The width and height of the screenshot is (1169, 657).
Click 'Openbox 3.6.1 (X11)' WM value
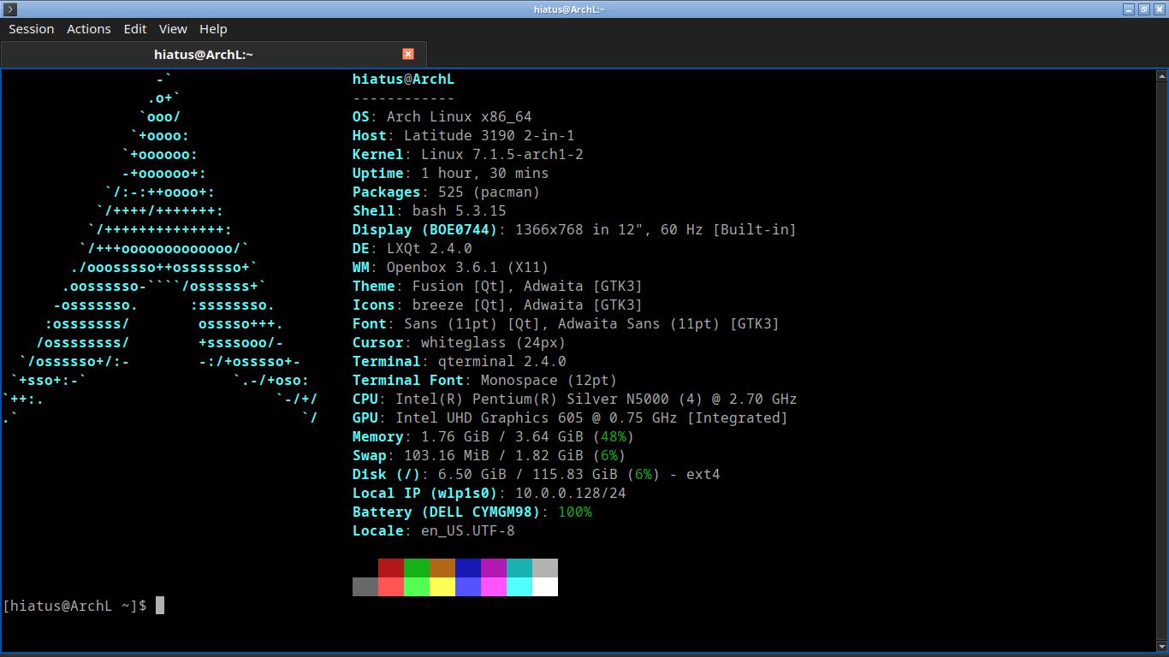tap(468, 268)
